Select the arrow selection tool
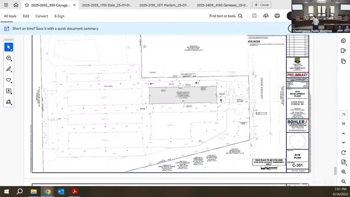This screenshot has width=350, height=197. point(9,47)
